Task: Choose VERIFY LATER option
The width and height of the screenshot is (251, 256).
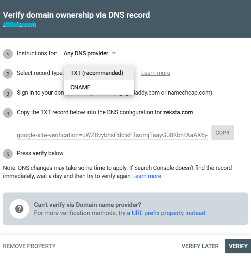Action: point(200,246)
